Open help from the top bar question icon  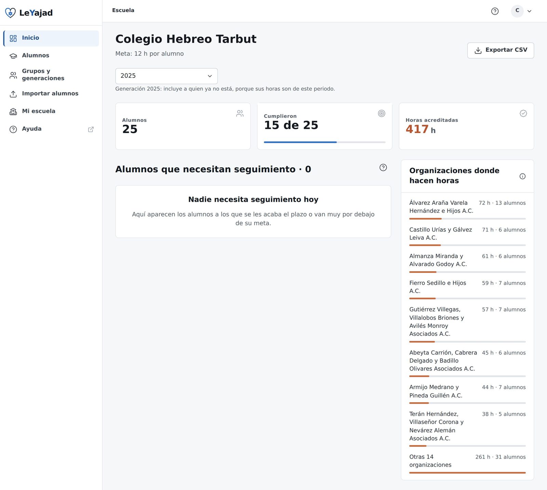click(495, 11)
